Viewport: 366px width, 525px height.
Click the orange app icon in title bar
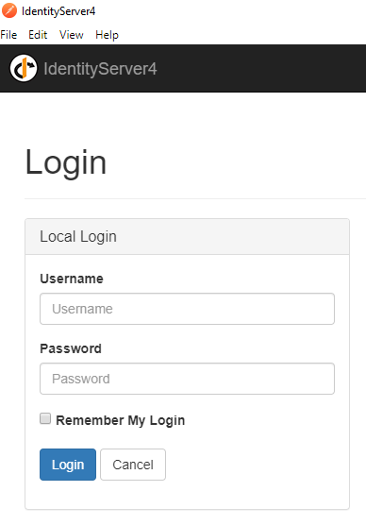(x=9, y=10)
